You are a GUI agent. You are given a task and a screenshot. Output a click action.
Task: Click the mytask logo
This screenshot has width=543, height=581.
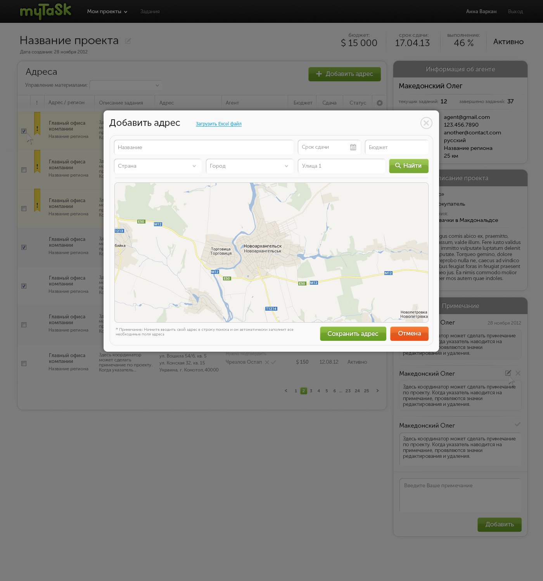pos(45,11)
